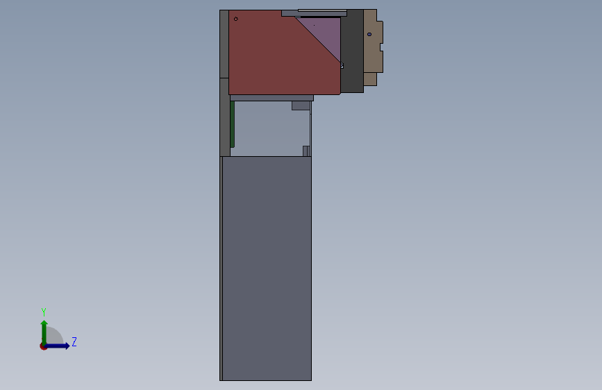Select the dark charcoal block beside wedge
Image resolution: width=602 pixels, height=390 pixels.
click(x=352, y=52)
